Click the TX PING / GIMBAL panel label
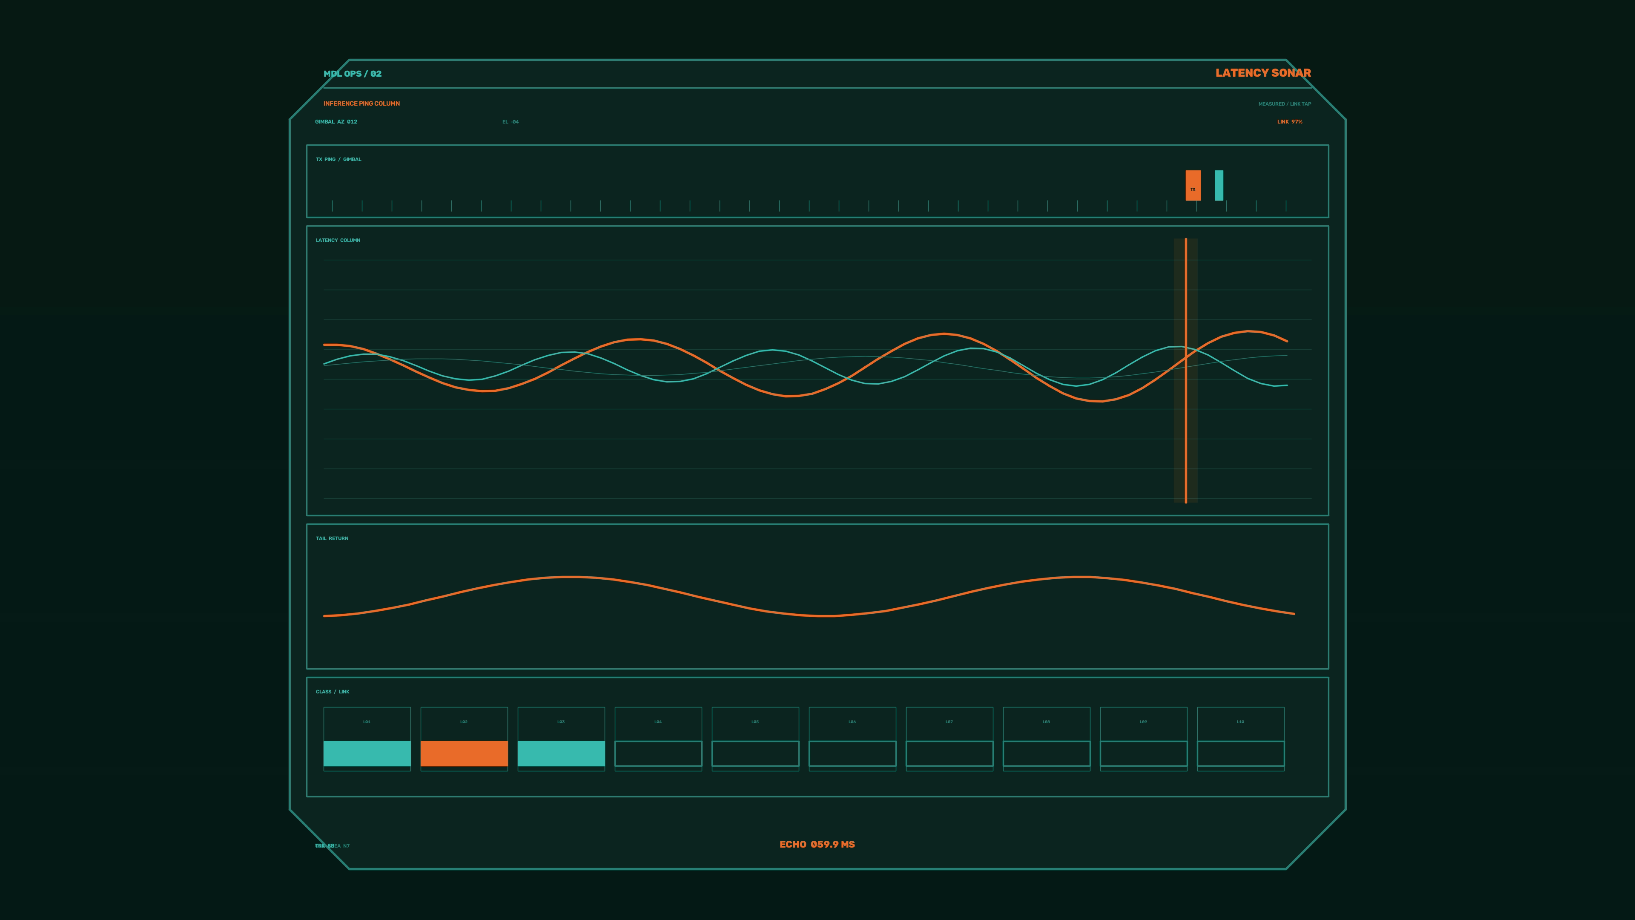Viewport: 1635px width, 920px height. tap(339, 159)
